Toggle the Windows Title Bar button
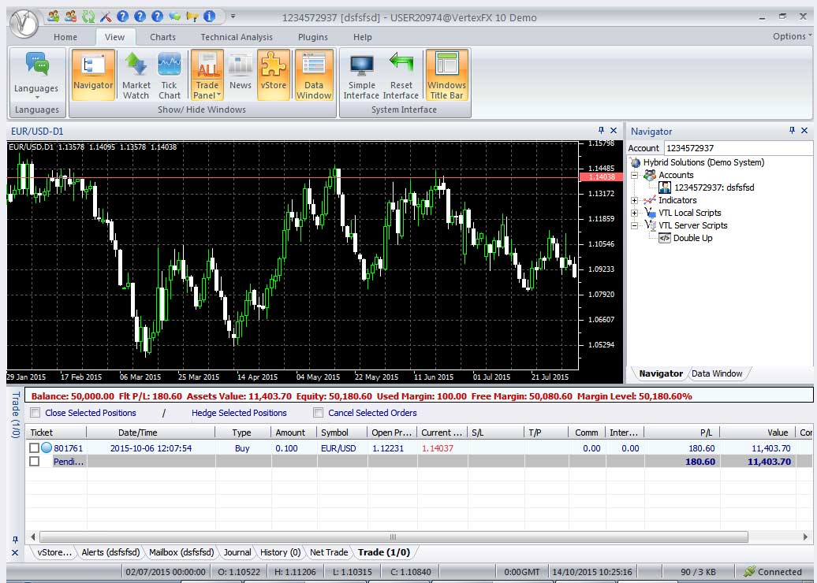 click(446, 75)
